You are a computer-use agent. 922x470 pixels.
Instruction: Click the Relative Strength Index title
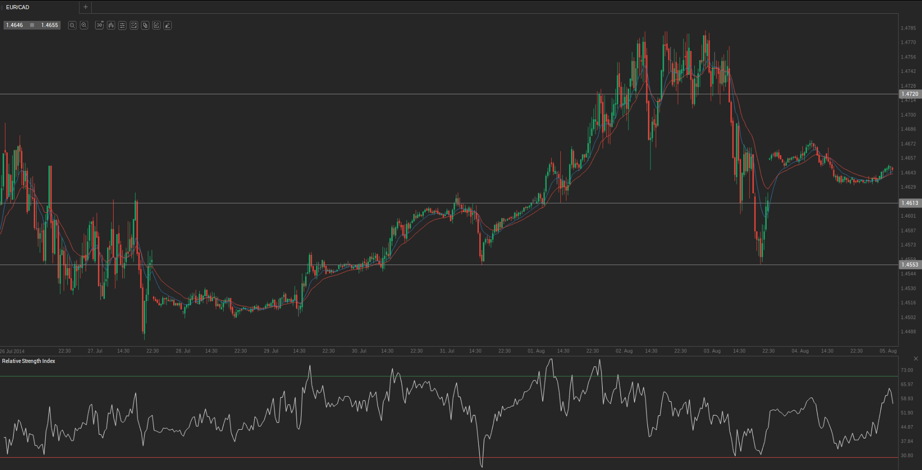pos(29,361)
